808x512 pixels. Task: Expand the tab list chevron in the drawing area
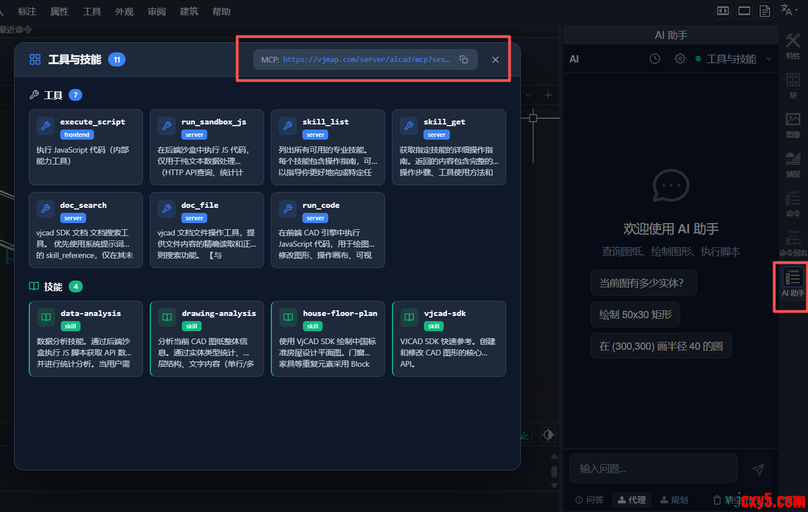(x=528, y=95)
